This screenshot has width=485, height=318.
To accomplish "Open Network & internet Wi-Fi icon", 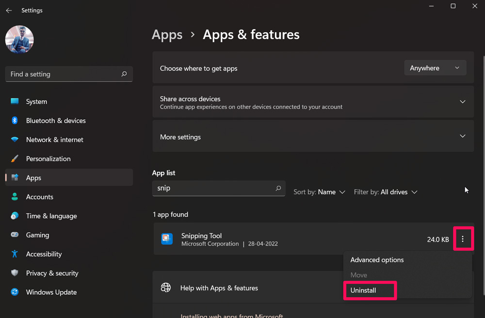I will [x=15, y=140].
